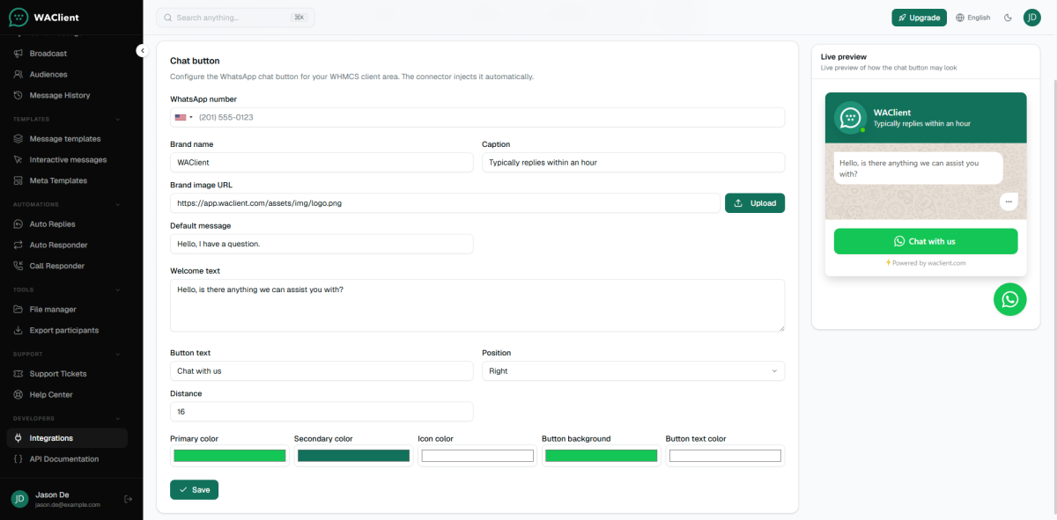Open the JD profile avatar menu
This screenshot has height=520, width=1057.
tap(1032, 18)
